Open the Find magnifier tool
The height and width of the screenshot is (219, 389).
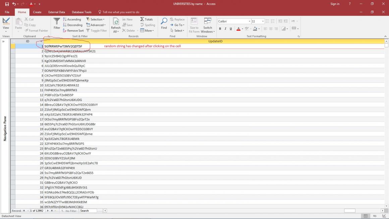coord(164,24)
